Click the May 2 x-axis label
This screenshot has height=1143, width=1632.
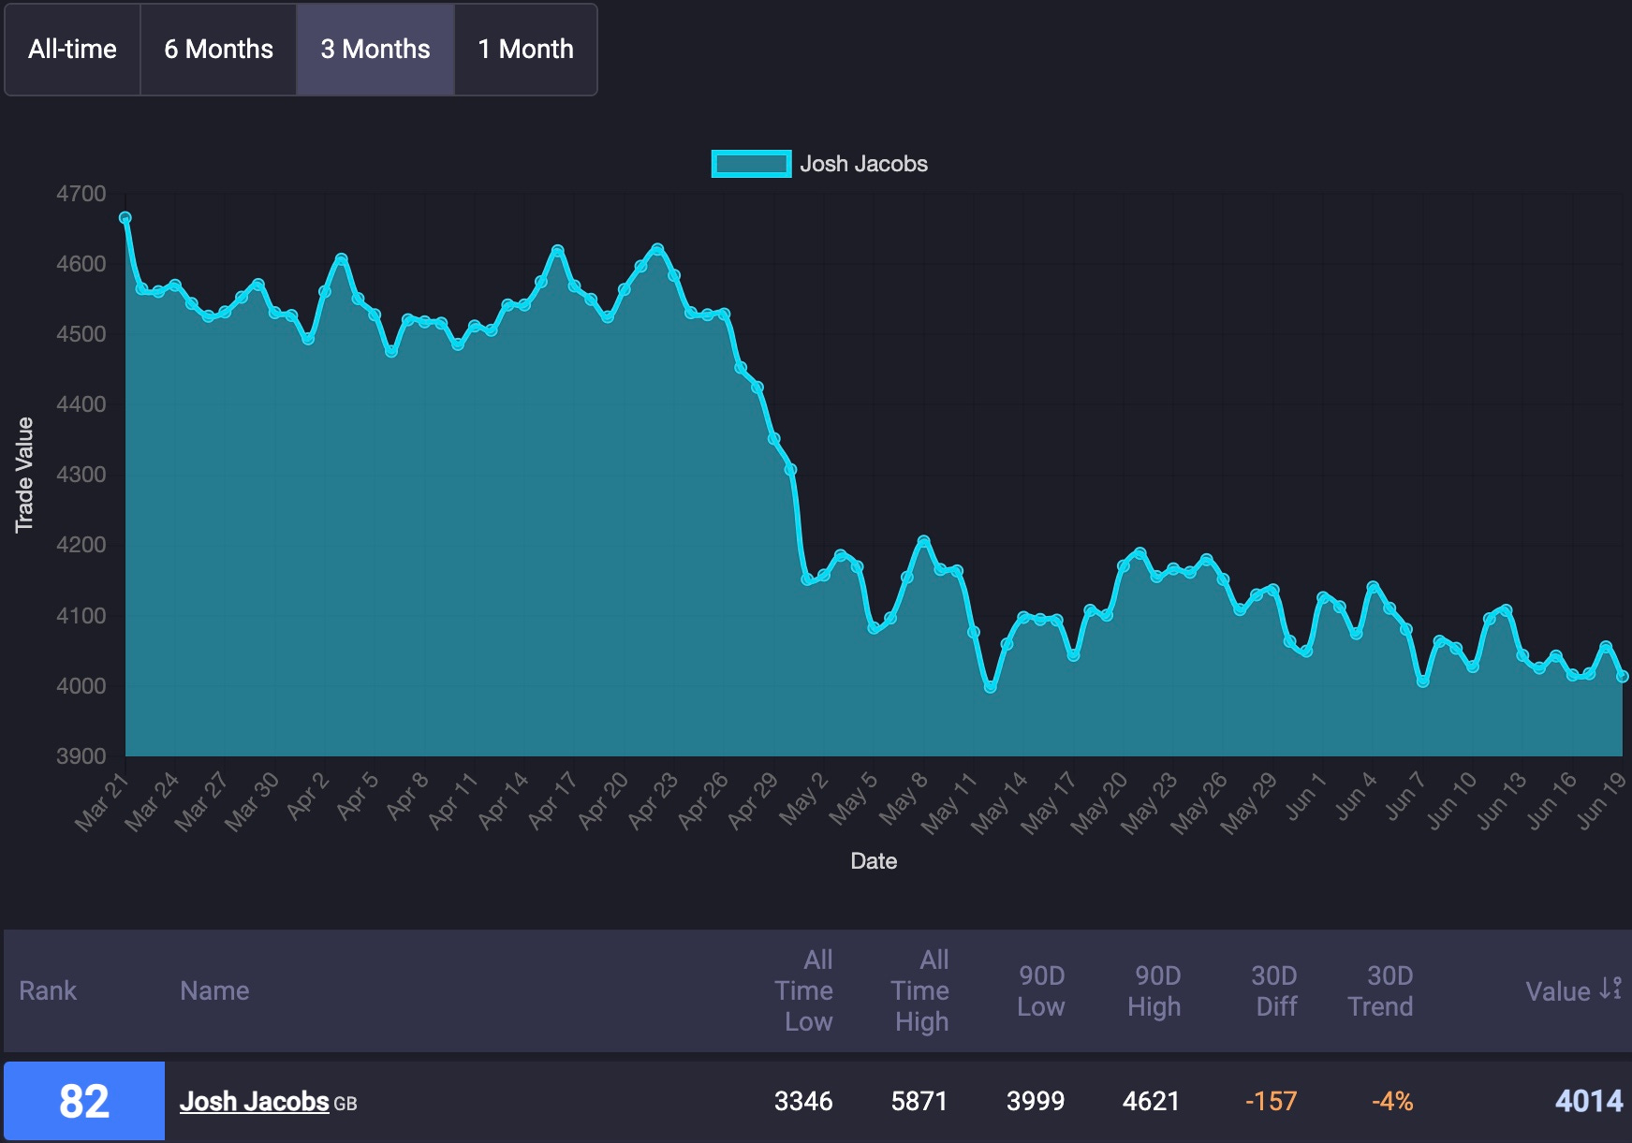pyautogui.click(x=804, y=799)
